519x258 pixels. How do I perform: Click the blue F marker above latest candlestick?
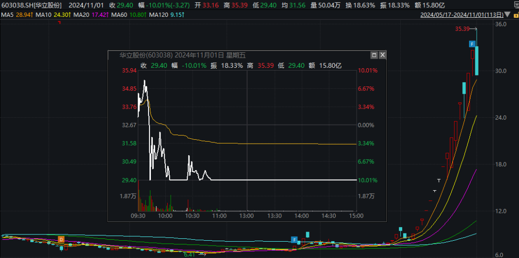472,44
